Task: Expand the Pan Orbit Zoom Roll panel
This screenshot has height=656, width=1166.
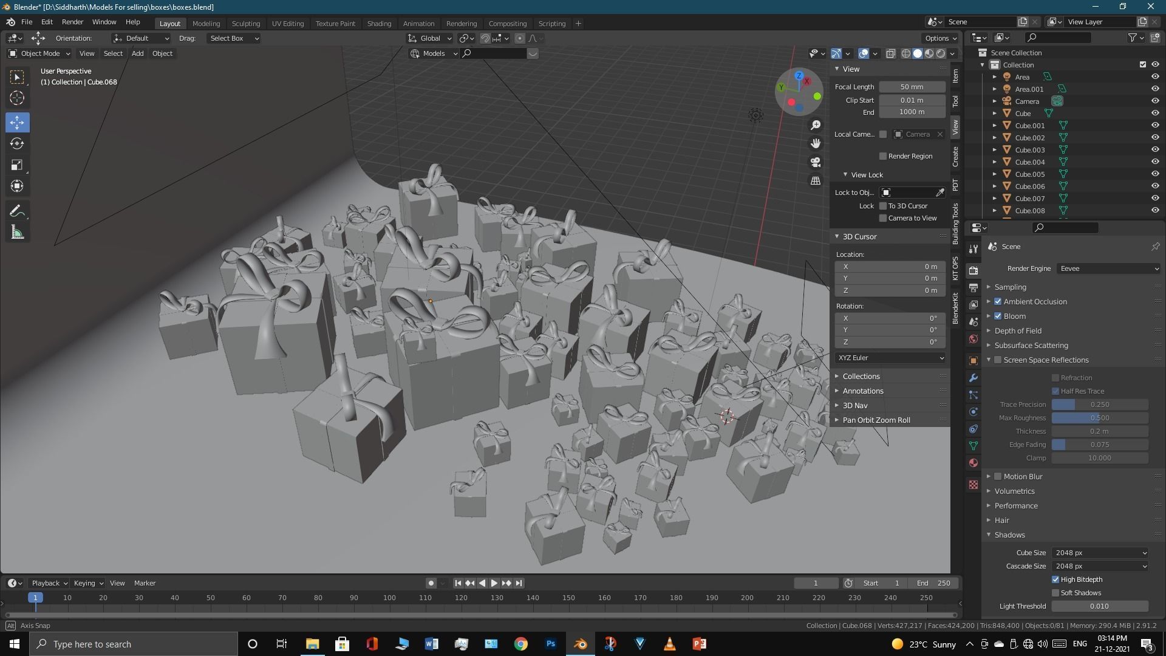Action: coord(876,420)
